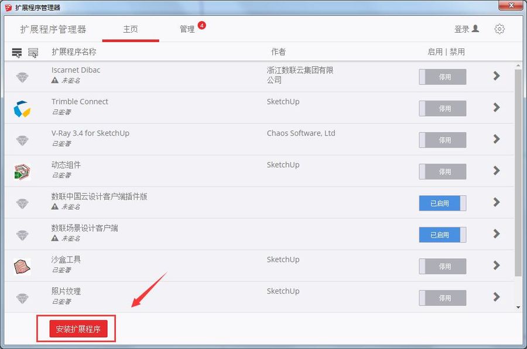Click the 作者 column header
The image size is (527, 349).
[278, 52]
